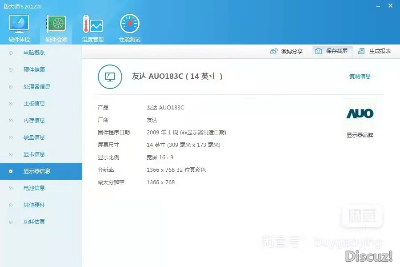Click the 固件程序日期 field label
This screenshot has width=400, height=267.
tap(114, 132)
